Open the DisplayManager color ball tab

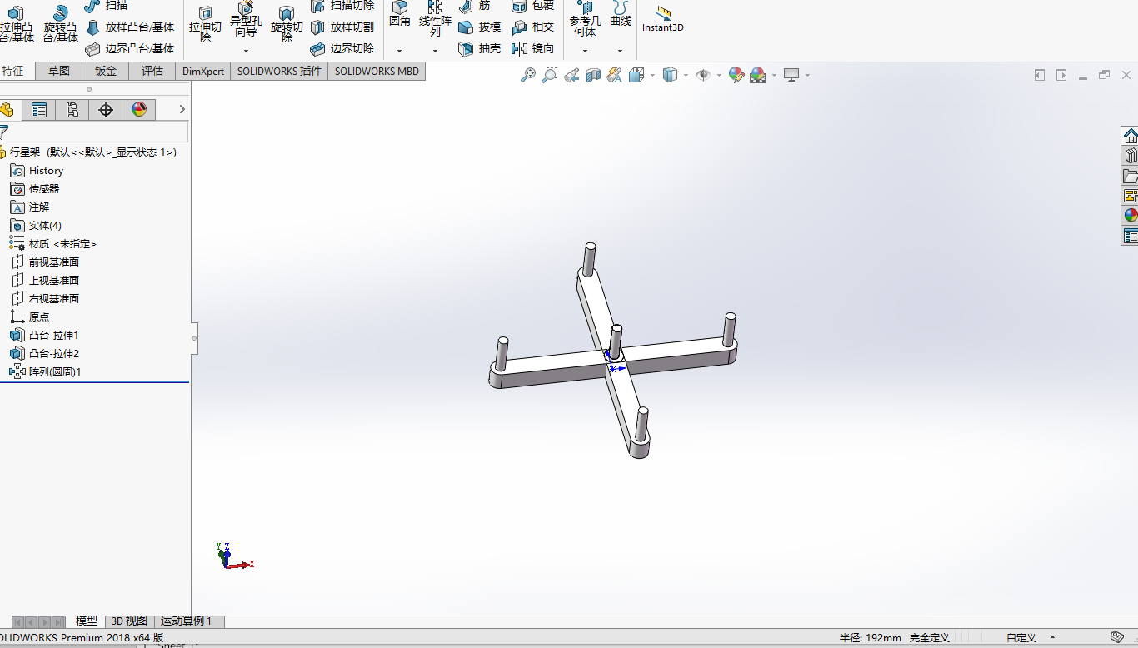tap(139, 110)
